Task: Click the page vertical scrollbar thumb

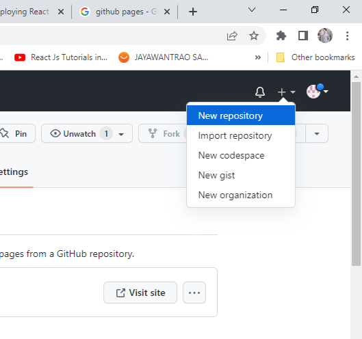Action: click(x=357, y=174)
